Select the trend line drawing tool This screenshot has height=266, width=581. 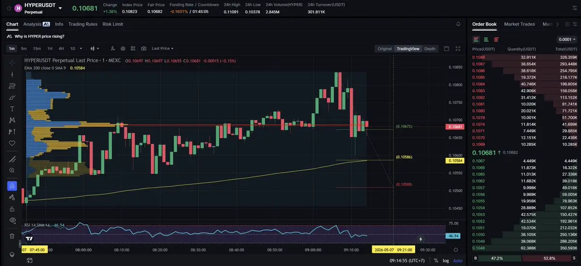(12, 74)
